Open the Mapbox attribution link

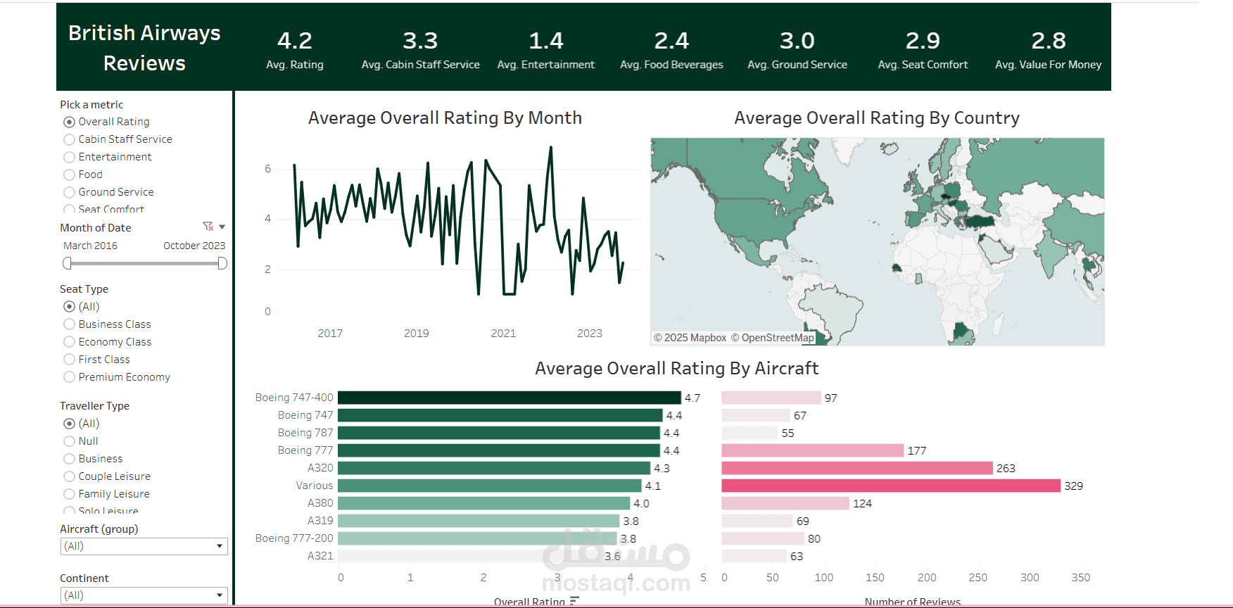(690, 338)
